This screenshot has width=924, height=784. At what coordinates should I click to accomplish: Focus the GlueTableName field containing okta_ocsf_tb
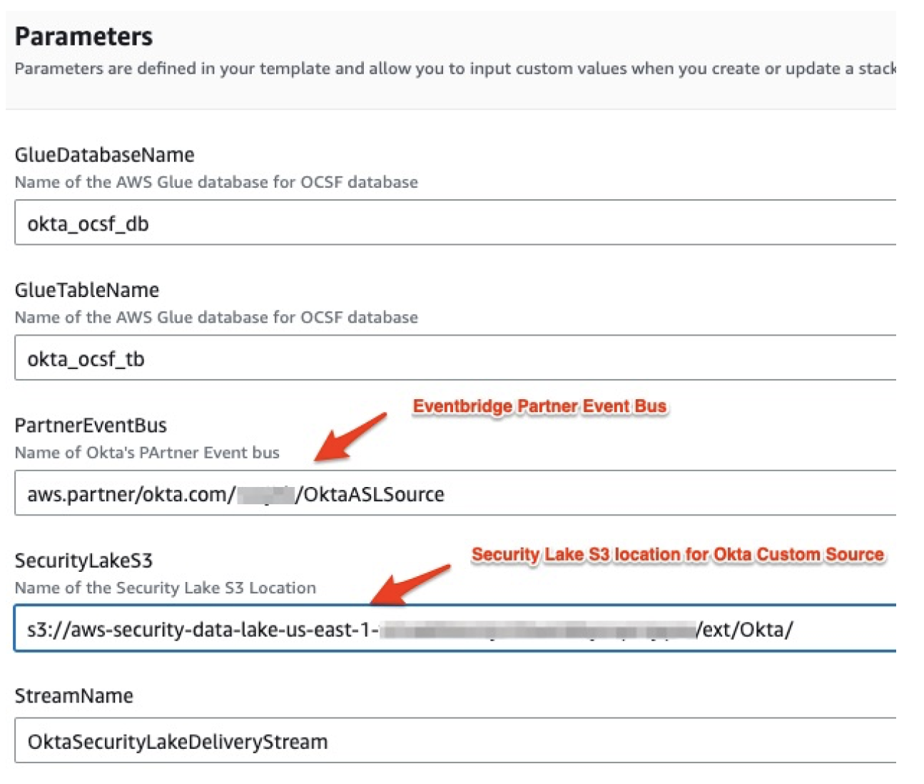(x=455, y=358)
